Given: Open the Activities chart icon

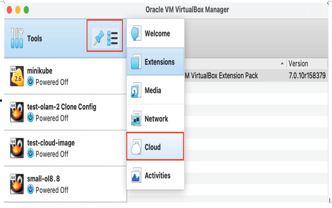Looking at the screenshot, I should tap(136, 175).
